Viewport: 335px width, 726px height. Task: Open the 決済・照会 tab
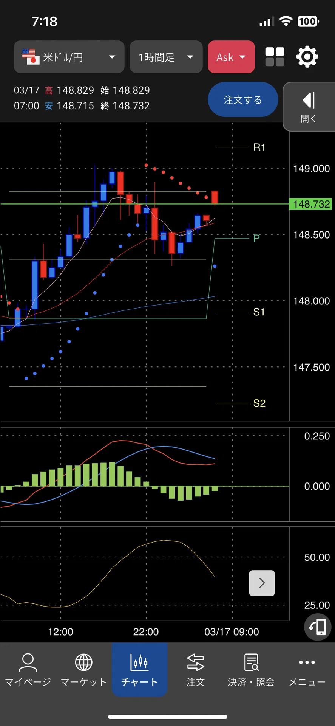pyautogui.click(x=251, y=670)
